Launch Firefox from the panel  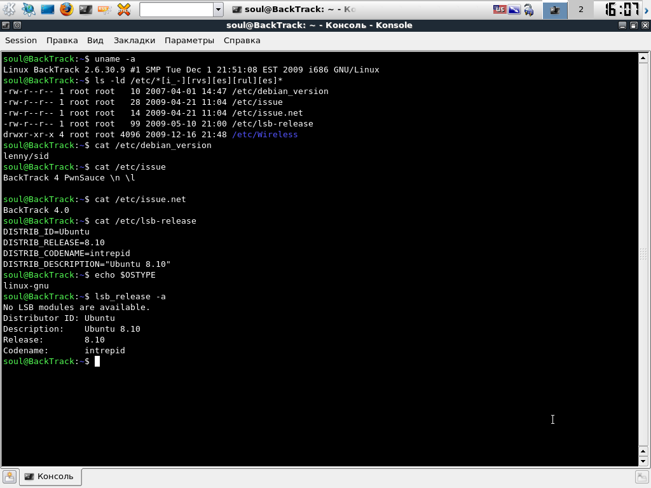[x=66, y=9]
